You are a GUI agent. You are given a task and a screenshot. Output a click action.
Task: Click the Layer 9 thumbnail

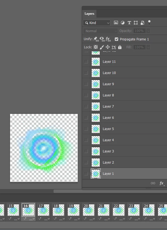point(96,84)
